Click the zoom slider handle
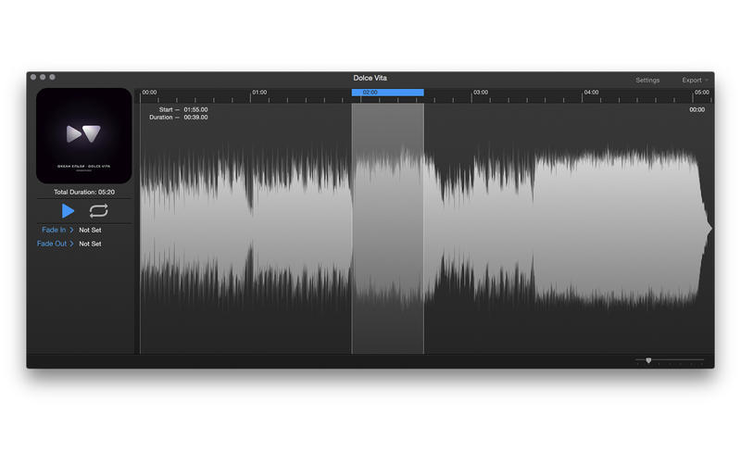Viewport: 741px width, 463px height. click(648, 360)
